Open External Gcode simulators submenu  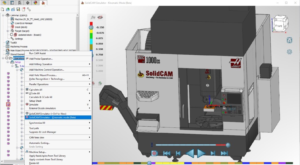pos(58,108)
